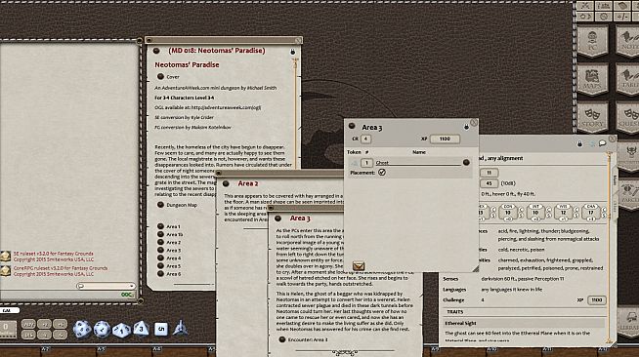The image size is (639, 357).
Task: Click the lock icon in Neotomas' Paradise window
Action: tap(292, 52)
